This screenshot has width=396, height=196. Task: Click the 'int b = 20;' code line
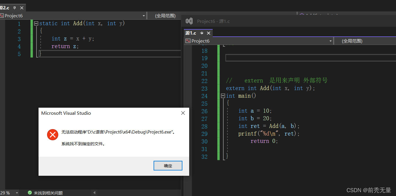[x=255, y=118]
